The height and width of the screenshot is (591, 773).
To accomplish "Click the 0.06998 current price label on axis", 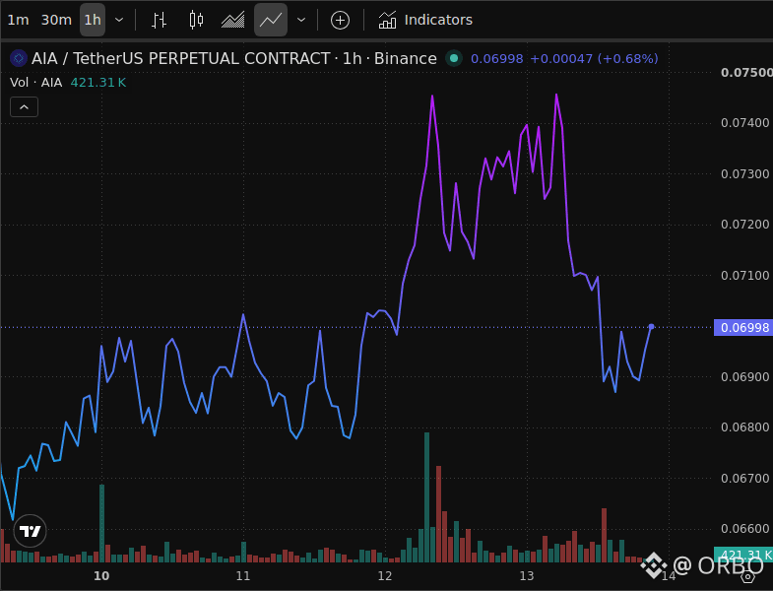I will (x=743, y=328).
